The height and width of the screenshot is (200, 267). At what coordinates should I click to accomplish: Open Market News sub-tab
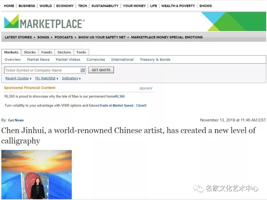(x=38, y=60)
